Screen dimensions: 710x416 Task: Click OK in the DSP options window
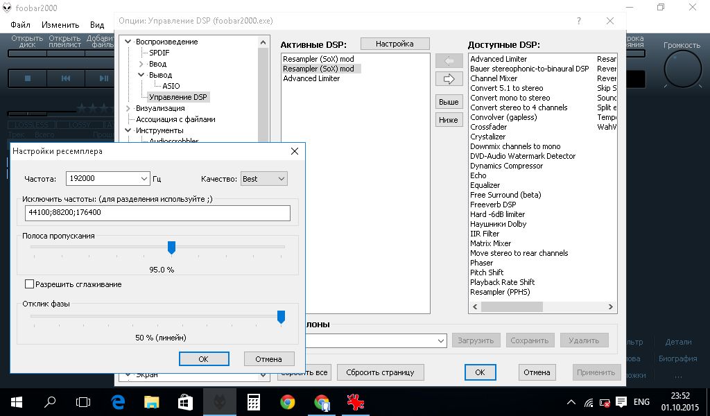[480, 372]
